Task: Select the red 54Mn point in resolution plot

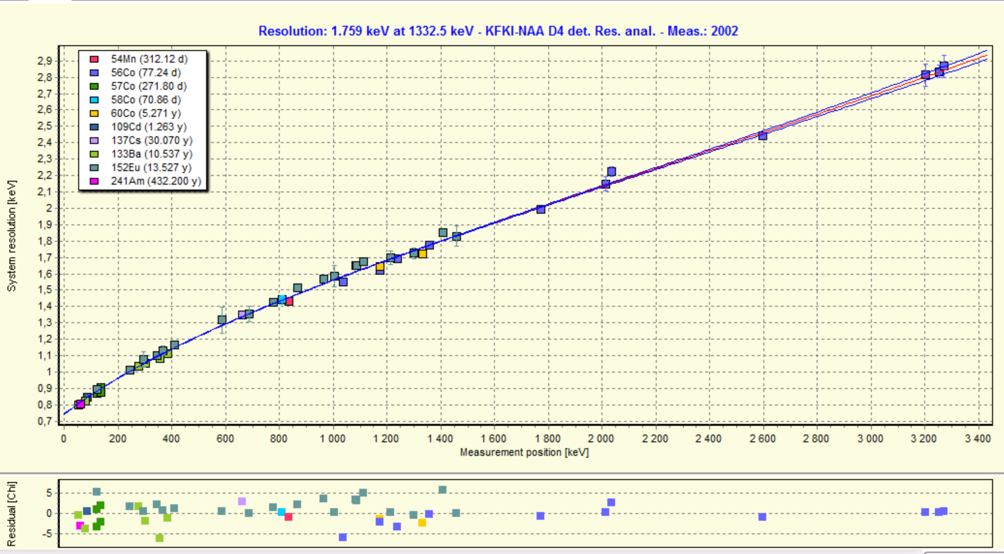Action: point(289,302)
